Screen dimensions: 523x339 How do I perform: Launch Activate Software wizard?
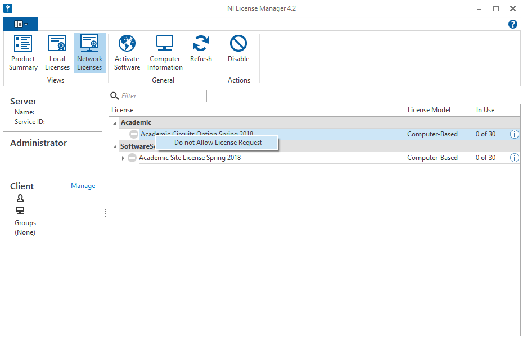(127, 53)
